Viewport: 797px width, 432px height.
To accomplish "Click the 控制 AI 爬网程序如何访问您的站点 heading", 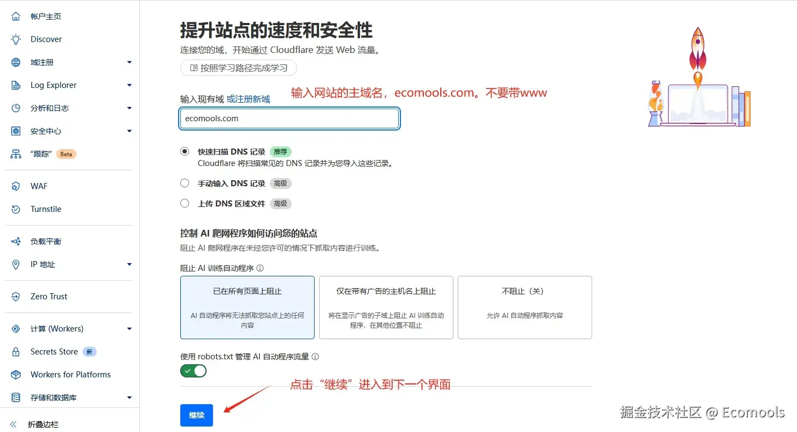I will (x=249, y=233).
